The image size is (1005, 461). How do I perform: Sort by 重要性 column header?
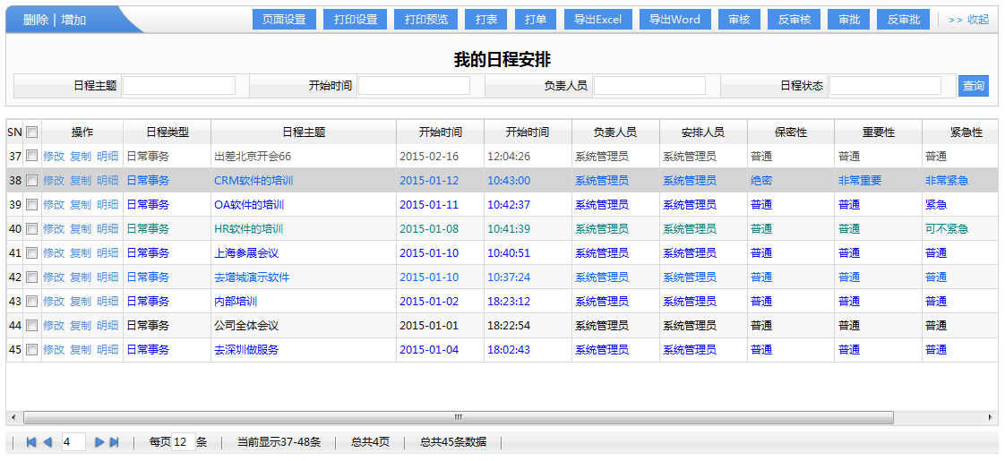tap(878, 132)
